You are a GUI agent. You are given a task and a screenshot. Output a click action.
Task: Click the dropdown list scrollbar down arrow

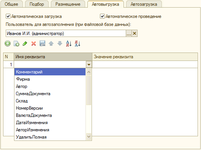(89, 137)
